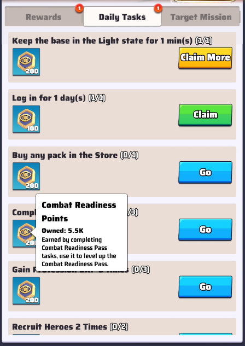Tap the points icon partly hidden by tooltip
This screenshot has width=245, height=346.
coord(24,233)
